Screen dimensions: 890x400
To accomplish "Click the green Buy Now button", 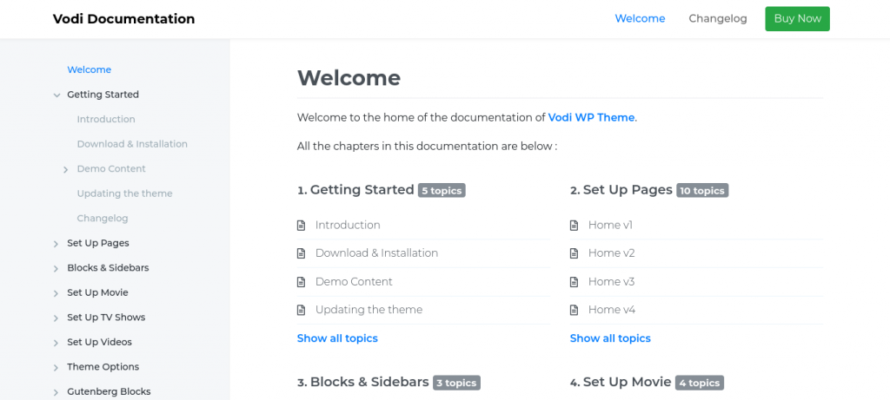I will pyautogui.click(x=797, y=19).
